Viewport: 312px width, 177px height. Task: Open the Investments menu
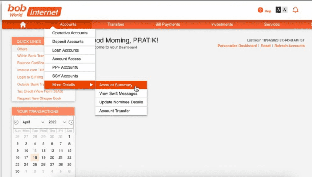click(x=222, y=25)
